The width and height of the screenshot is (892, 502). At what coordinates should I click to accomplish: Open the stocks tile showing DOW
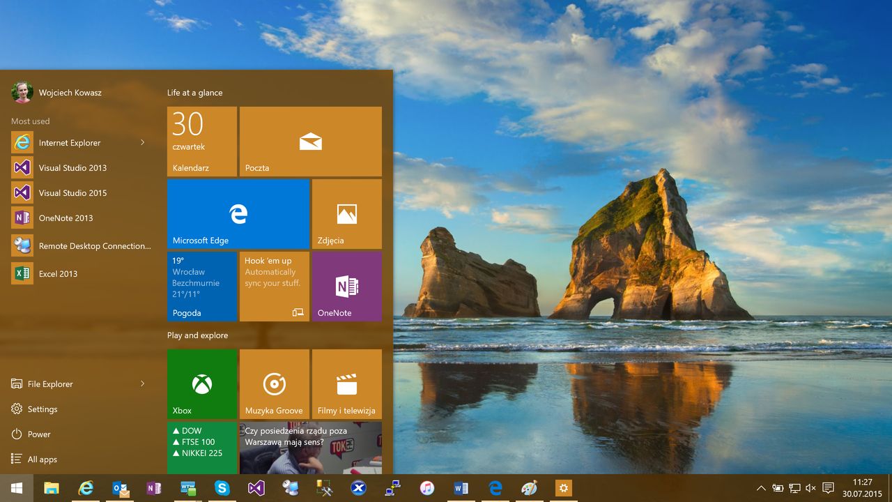point(202,448)
